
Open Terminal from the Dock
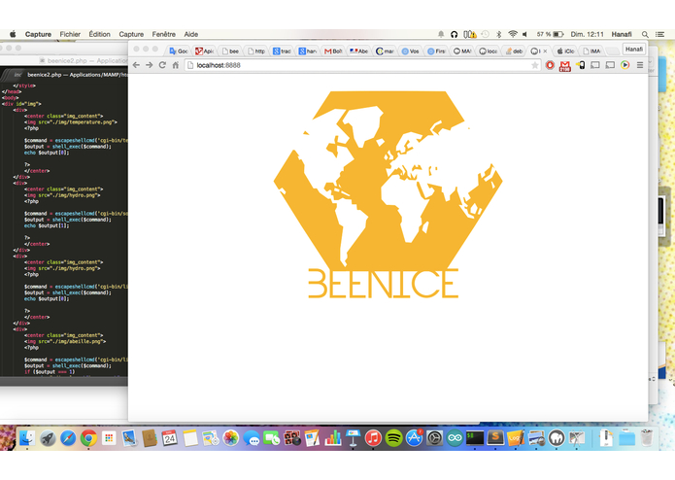point(475,438)
